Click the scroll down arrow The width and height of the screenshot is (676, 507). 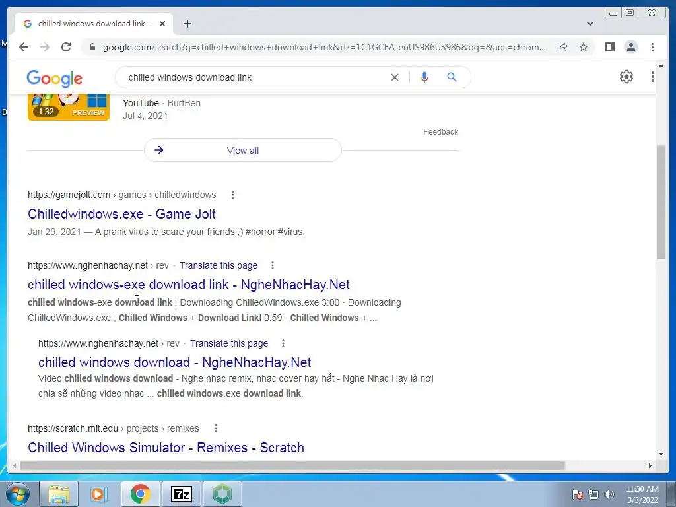tap(661, 454)
